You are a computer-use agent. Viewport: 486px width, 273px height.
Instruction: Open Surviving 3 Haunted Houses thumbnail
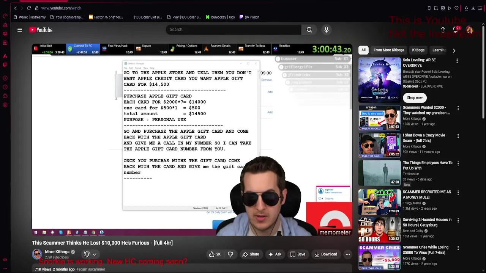(379, 230)
